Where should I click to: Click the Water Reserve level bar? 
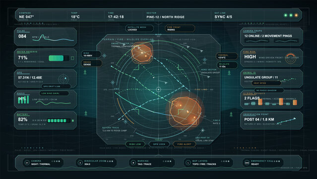(x=59, y=58)
